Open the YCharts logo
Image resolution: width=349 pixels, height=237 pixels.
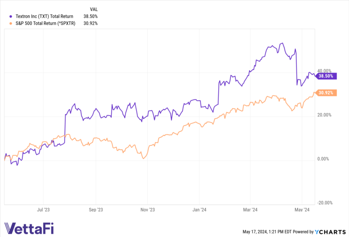point(331,231)
